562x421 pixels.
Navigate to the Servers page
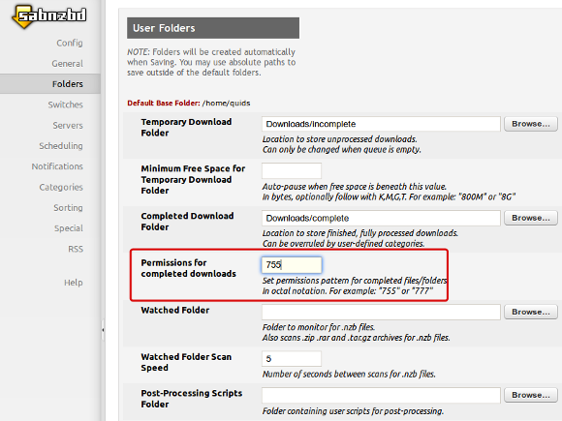point(68,125)
